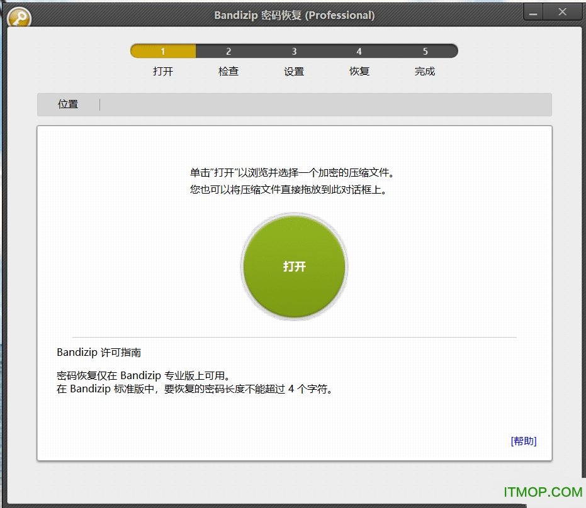586x508 pixels.
Task: Select the 恢复 wizard step
Action: click(x=359, y=71)
